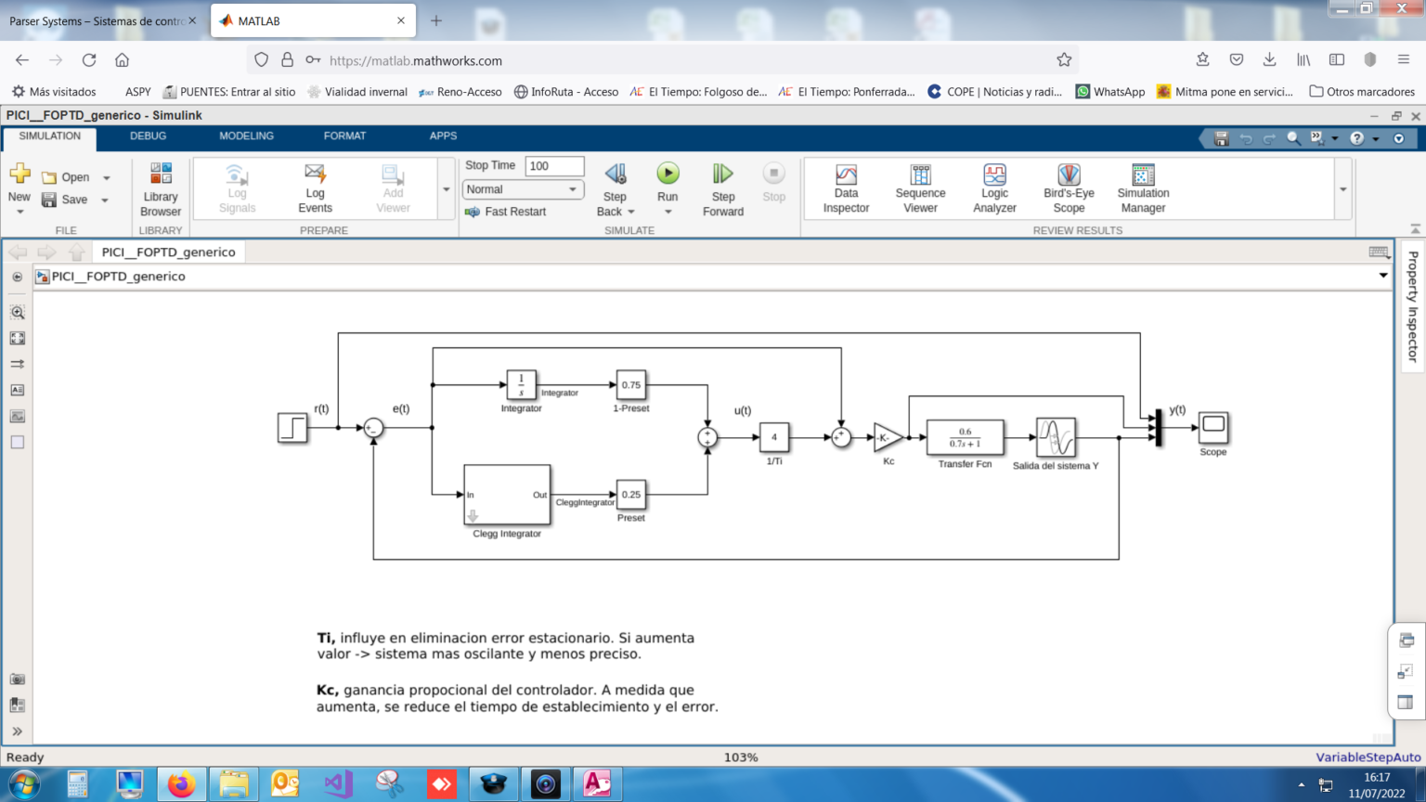Click the Run simulation button
This screenshot has height=802, width=1426.
point(668,175)
